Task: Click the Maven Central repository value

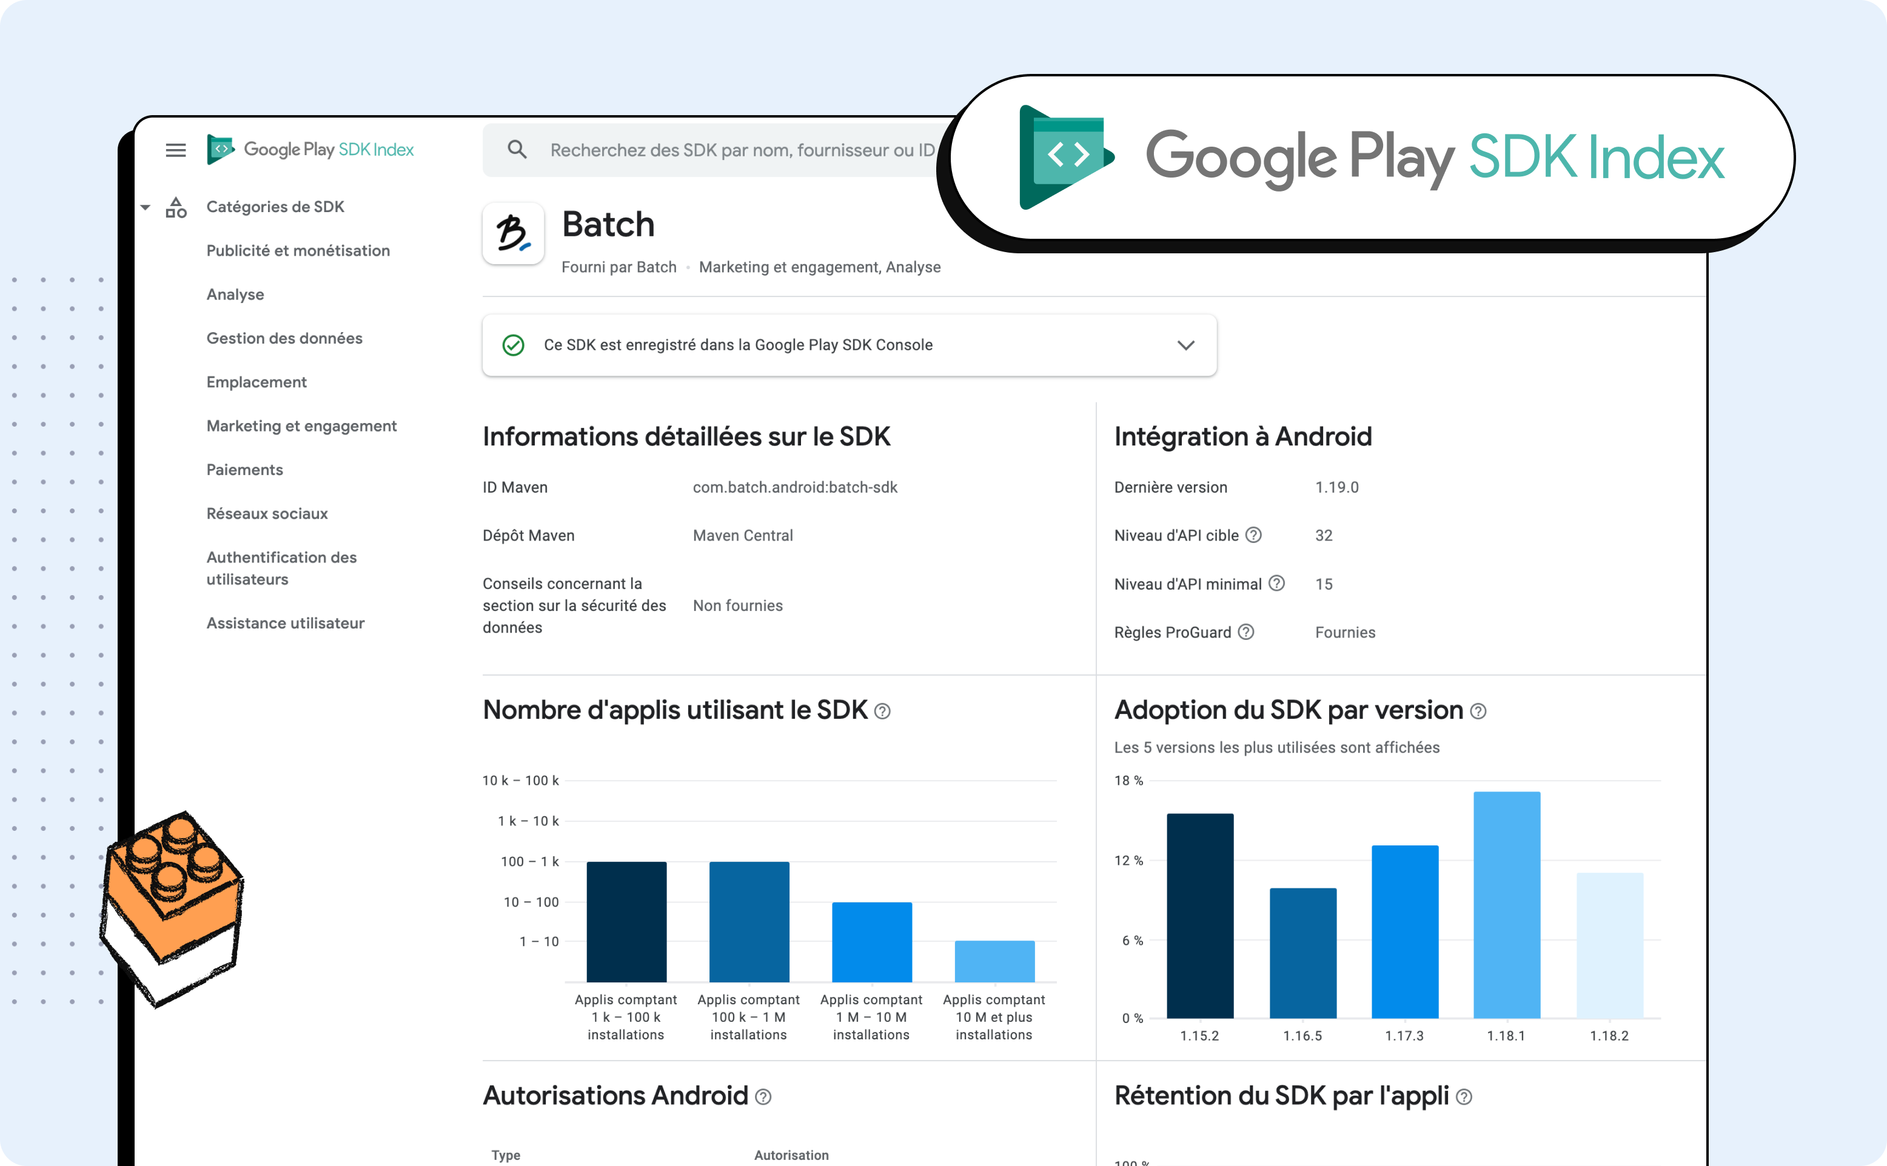Action: coord(742,535)
